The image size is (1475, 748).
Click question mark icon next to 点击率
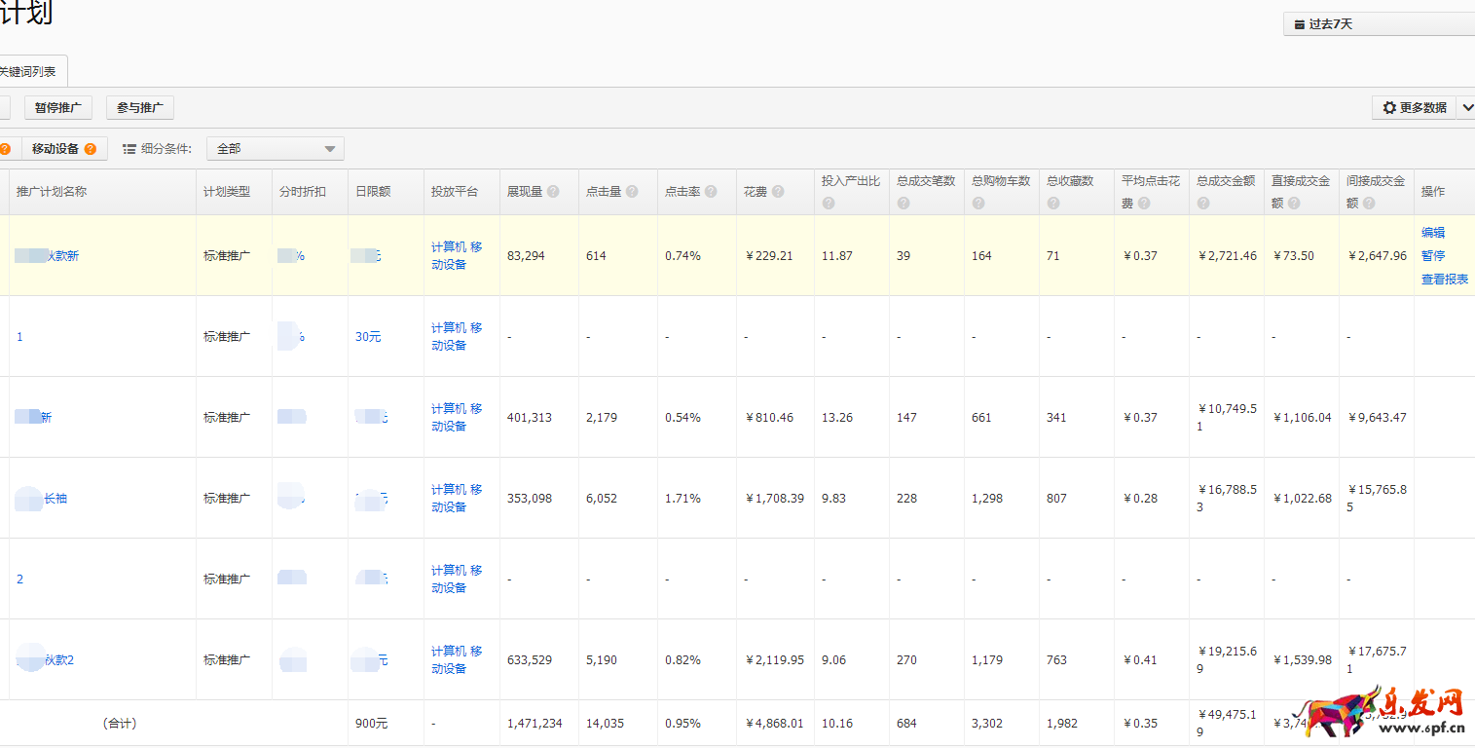[711, 192]
